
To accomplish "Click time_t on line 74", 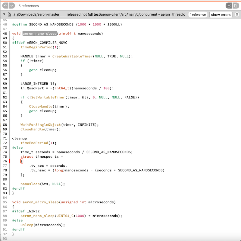I will (27, 152).
